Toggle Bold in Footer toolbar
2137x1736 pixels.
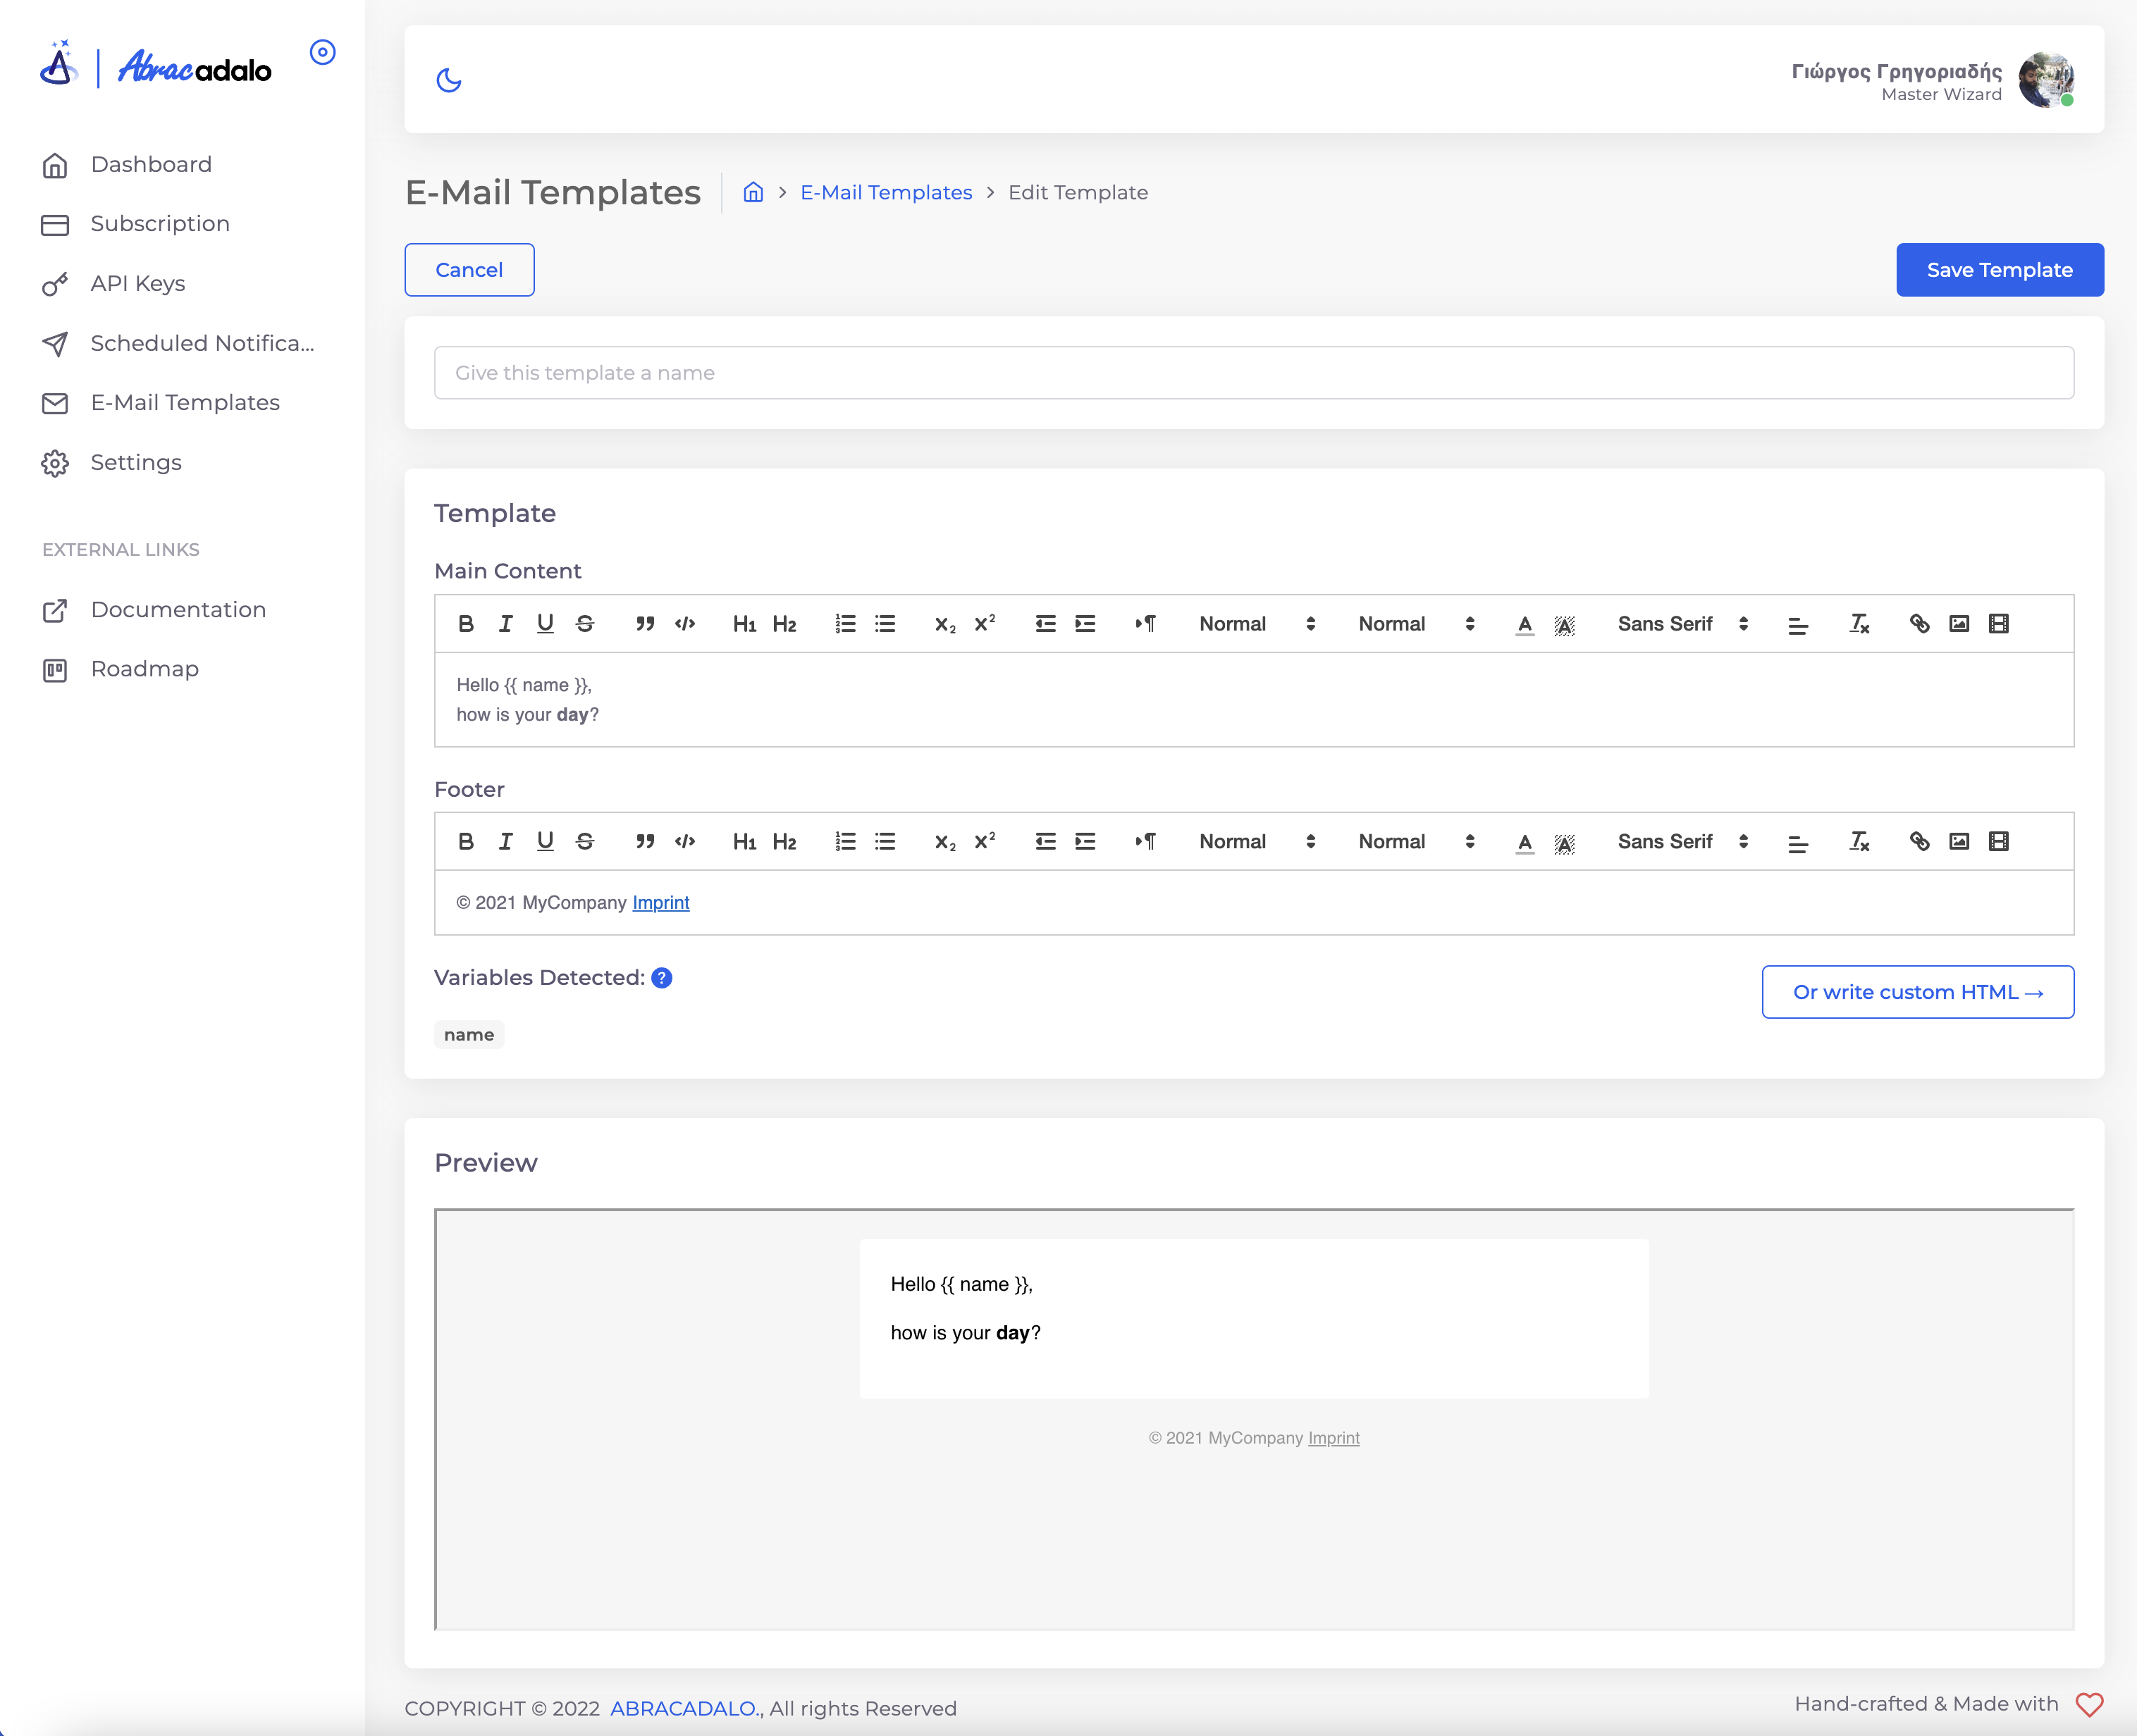[465, 842]
